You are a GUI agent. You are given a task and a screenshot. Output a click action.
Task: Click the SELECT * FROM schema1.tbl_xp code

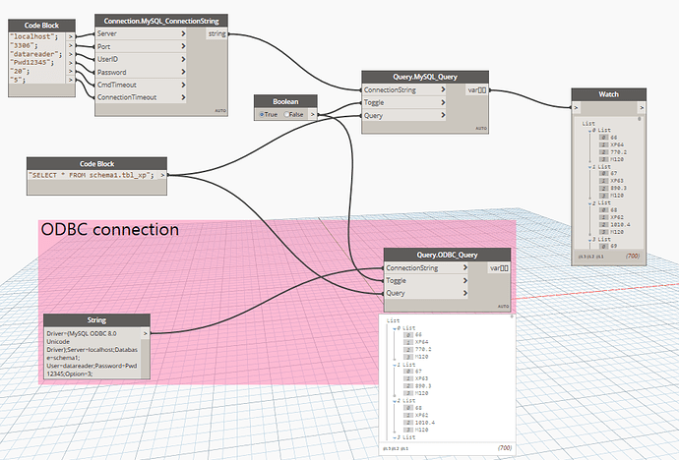pyautogui.click(x=92, y=175)
